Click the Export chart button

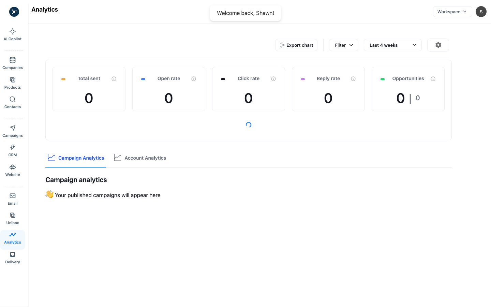coord(296,45)
